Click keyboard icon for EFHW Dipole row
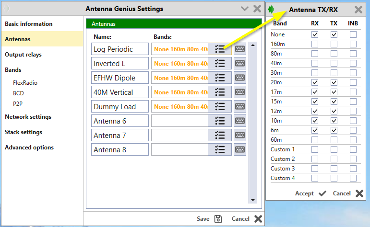Viewport: 370px width, 227px height. tap(240, 78)
